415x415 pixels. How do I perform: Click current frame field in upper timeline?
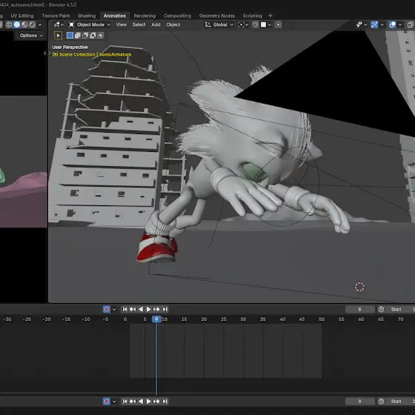pyautogui.click(x=359, y=309)
